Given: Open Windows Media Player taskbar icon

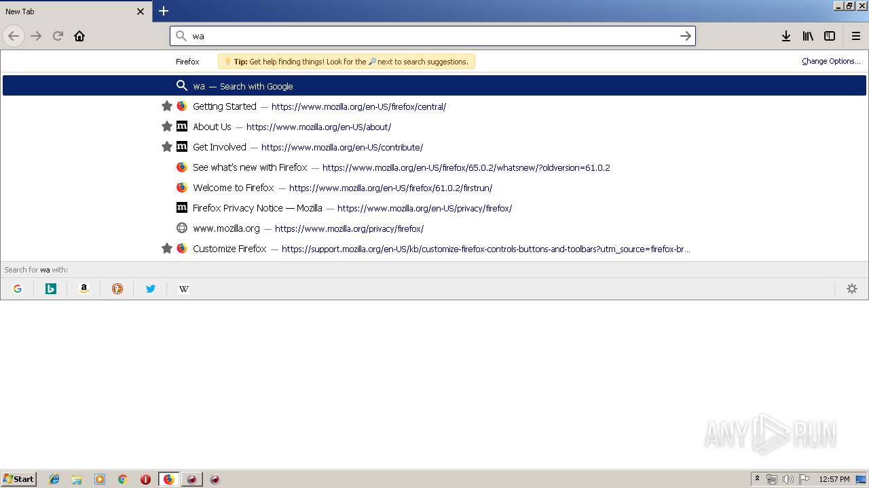Looking at the screenshot, I should 100,479.
